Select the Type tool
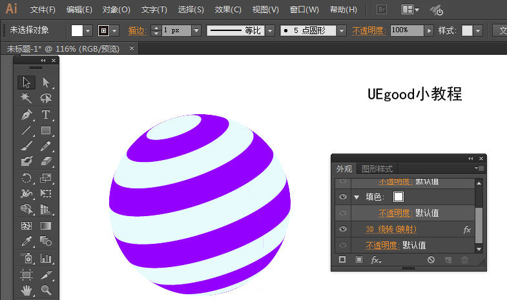This screenshot has width=507, height=300. pos(46,115)
